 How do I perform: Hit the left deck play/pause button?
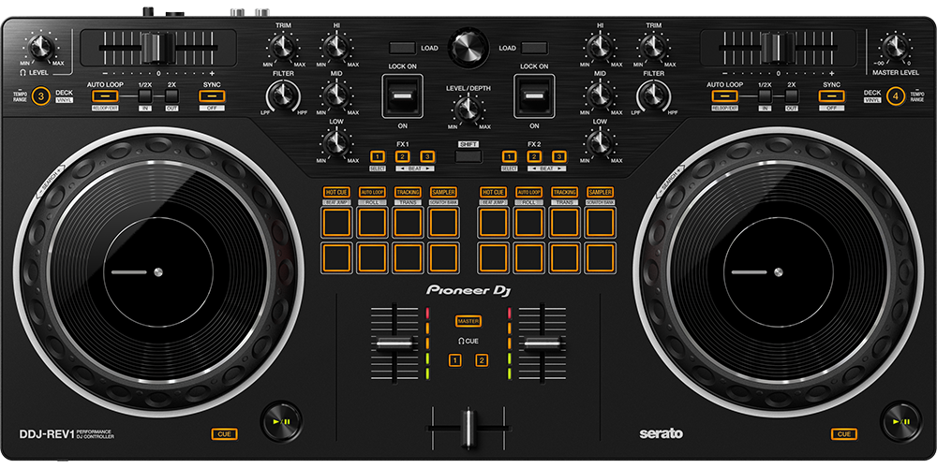[x=281, y=421]
